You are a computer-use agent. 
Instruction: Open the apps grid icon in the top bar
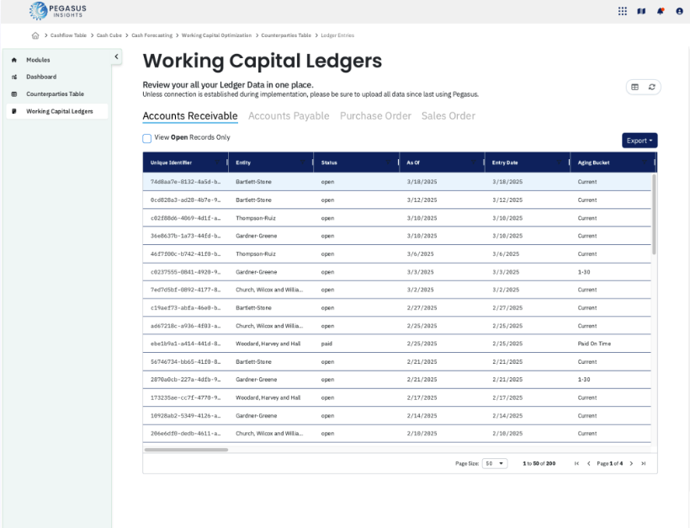[x=622, y=11]
